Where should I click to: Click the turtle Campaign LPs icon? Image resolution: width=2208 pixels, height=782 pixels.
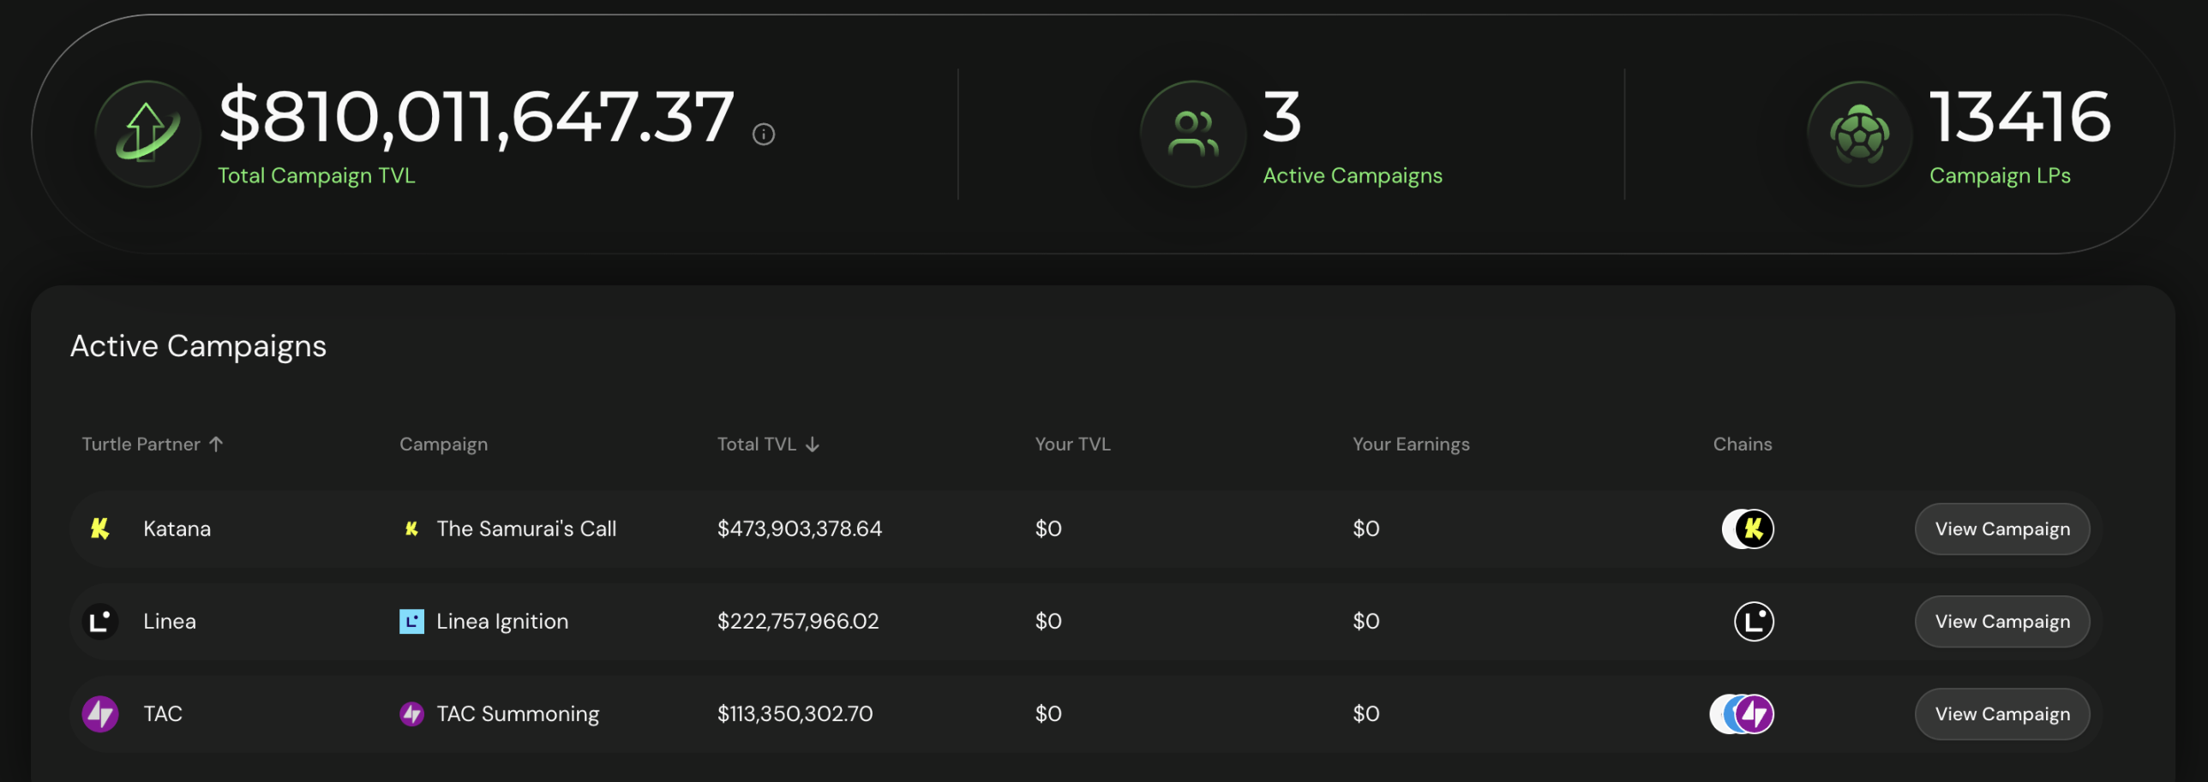point(1858,134)
